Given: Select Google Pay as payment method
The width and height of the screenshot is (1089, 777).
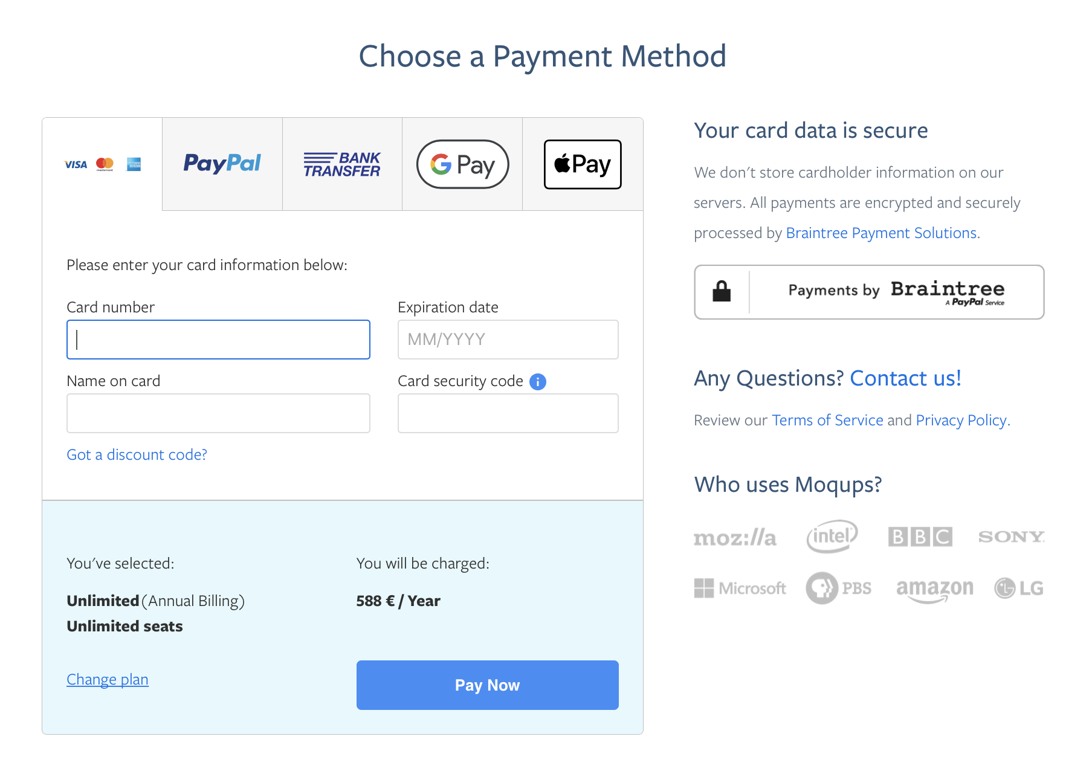Looking at the screenshot, I should click(x=462, y=164).
